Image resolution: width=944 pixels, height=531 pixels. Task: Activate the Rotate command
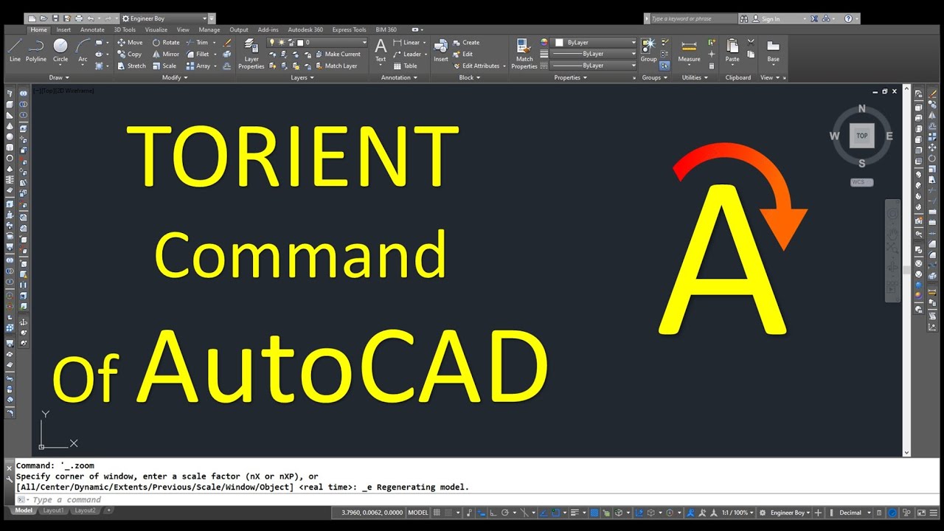166,42
